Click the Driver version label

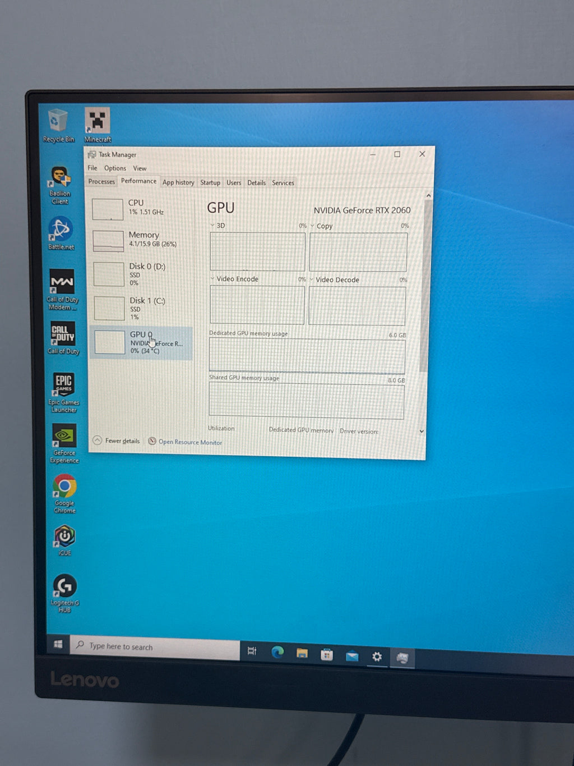[x=359, y=431]
